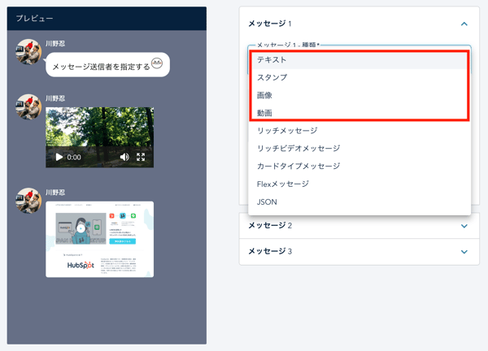Select スタンプ from the type dropdown
The width and height of the screenshot is (488, 351).
[x=272, y=77]
